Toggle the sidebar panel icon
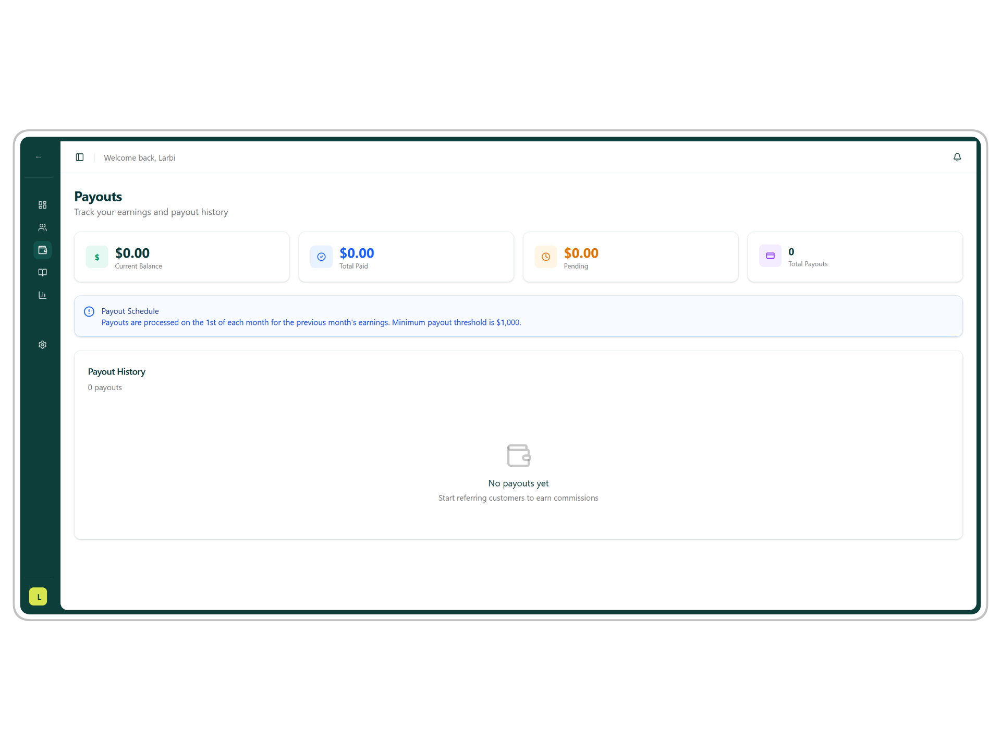This screenshot has height=751, width=1001. coord(80,158)
